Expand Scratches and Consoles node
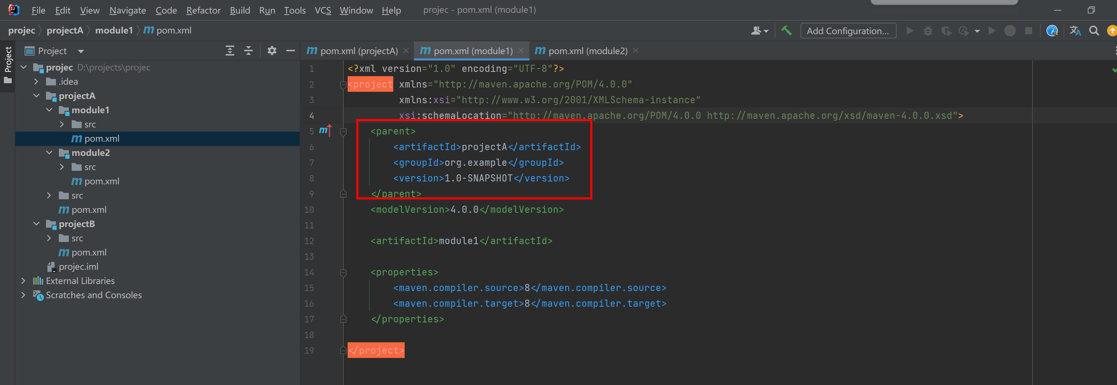The width and height of the screenshot is (1117, 385). [x=24, y=295]
